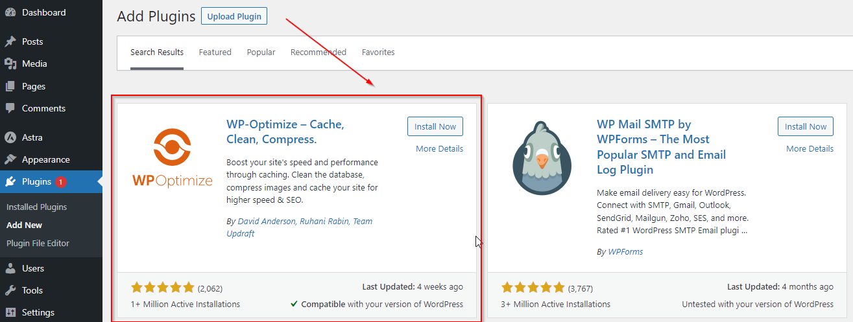
Task: Click the Dashboard gauge icon
Action: [10, 13]
